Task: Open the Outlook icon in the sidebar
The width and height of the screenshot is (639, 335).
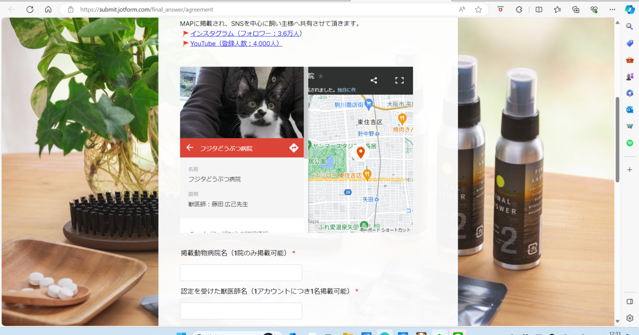Action: (629, 110)
